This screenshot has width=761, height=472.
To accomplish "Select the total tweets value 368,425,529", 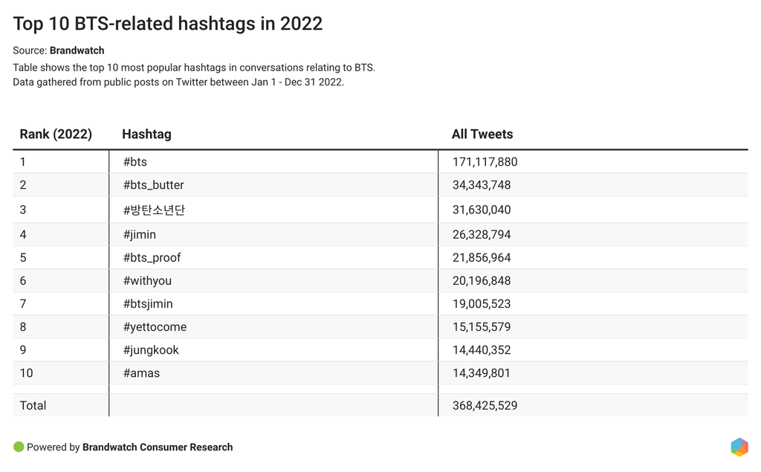I will [485, 406].
